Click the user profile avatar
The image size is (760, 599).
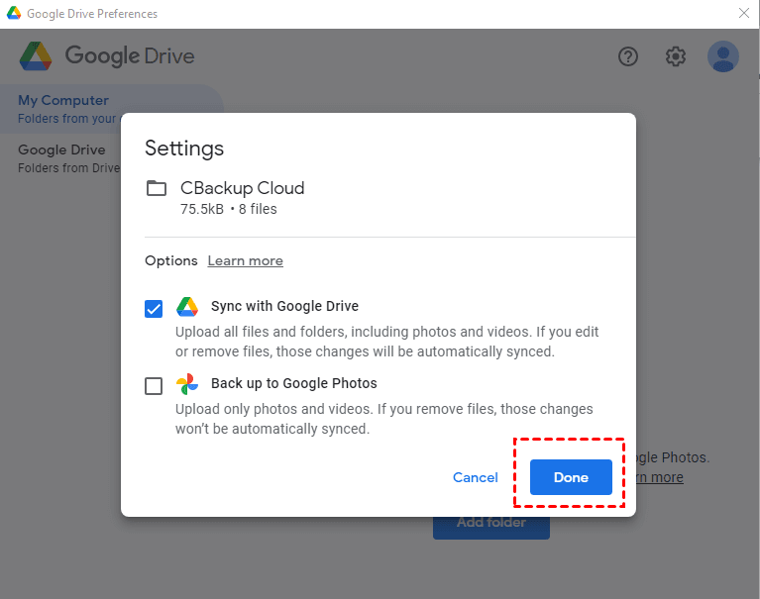tap(723, 56)
